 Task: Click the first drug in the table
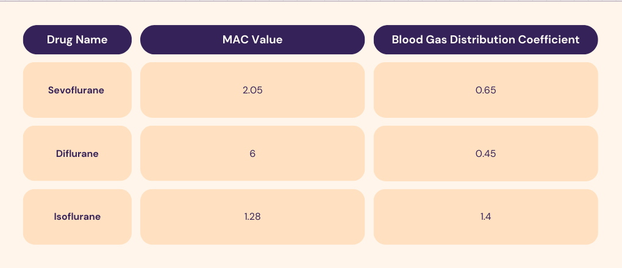pyautogui.click(x=77, y=90)
